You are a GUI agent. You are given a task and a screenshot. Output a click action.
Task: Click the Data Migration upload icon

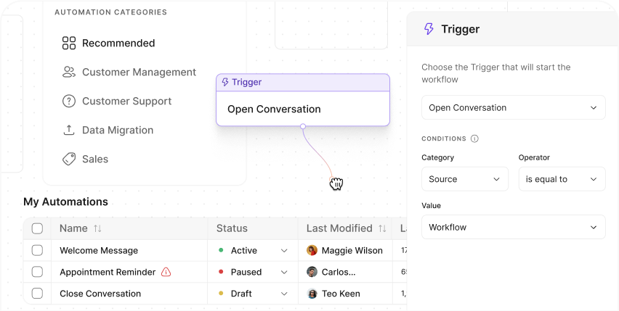[69, 130]
